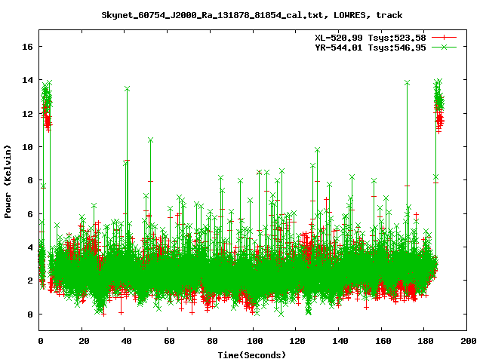The image size is (483, 362).
Task: Click the green spike peak near 172 seconds
Action: coord(408,83)
